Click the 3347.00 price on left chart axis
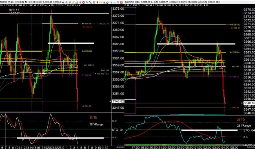Viewport: 255px width, 149px height. (x=118, y=107)
